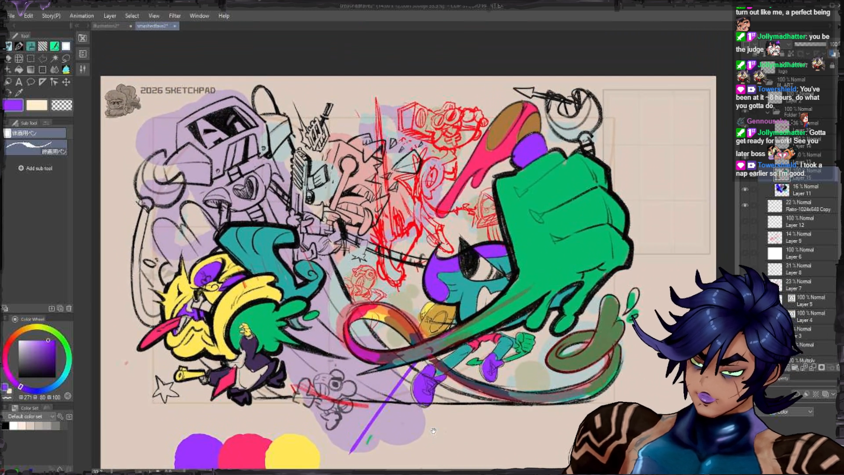The width and height of the screenshot is (844, 475).
Task: Open the Default color set dropdown
Action: point(31,416)
